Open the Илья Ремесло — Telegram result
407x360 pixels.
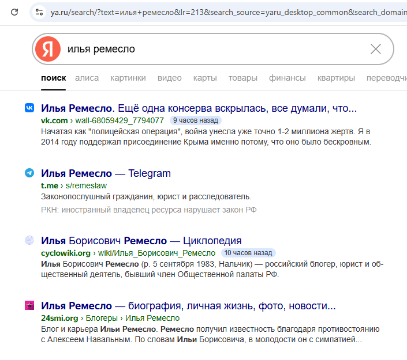[x=106, y=173]
